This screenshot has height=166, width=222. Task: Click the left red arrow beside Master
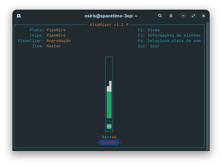tap(98, 142)
